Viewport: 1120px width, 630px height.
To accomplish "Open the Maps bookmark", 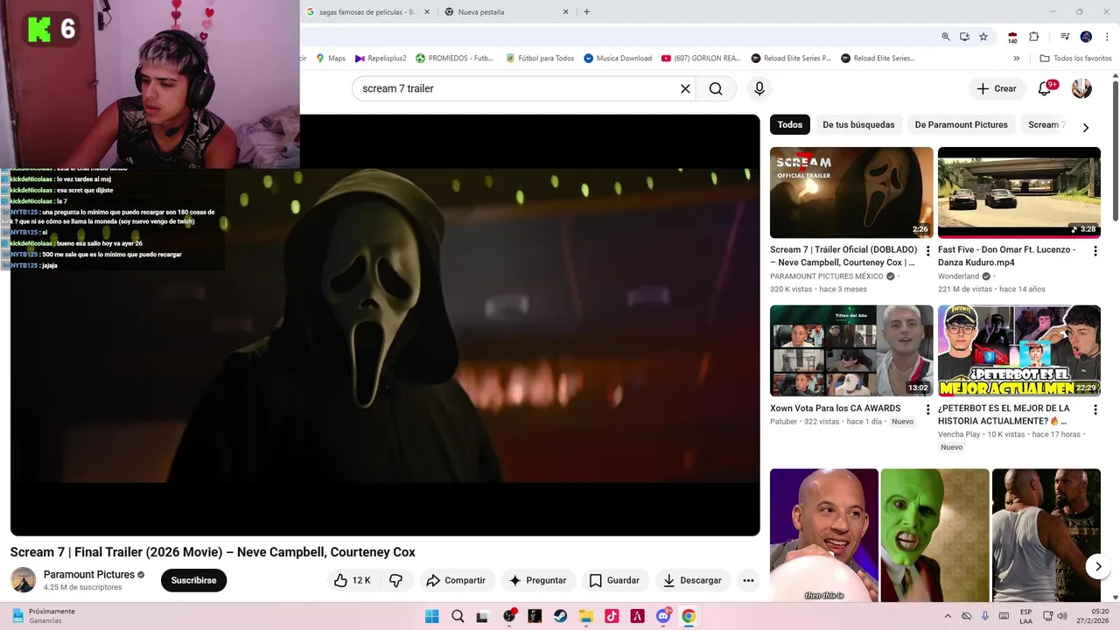I will (331, 59).
